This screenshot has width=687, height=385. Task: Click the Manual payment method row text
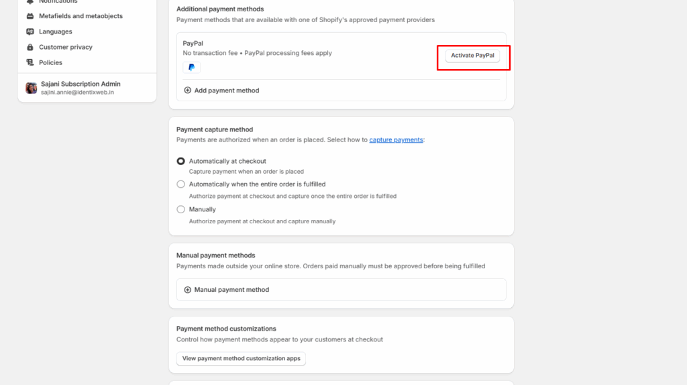pos(231,290)
